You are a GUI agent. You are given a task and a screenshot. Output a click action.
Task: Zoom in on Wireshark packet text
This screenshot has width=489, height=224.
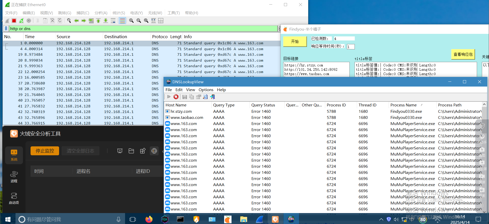click(131, 21)
